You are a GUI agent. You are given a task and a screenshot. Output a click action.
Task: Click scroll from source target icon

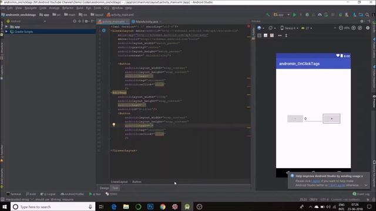tap(75, 21)
